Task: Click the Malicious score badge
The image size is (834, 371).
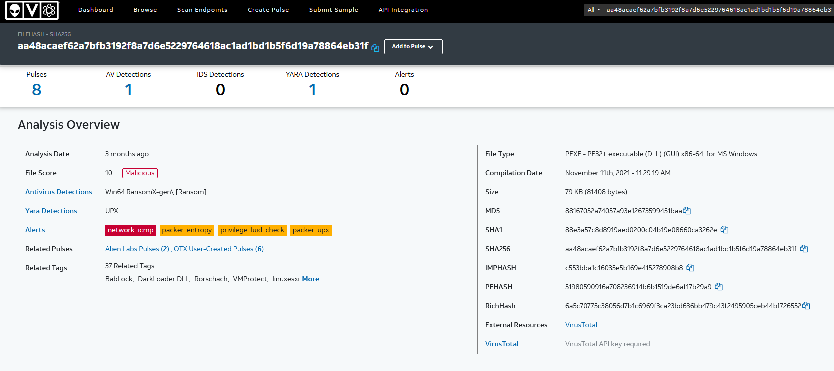Action: pos(140,173)
